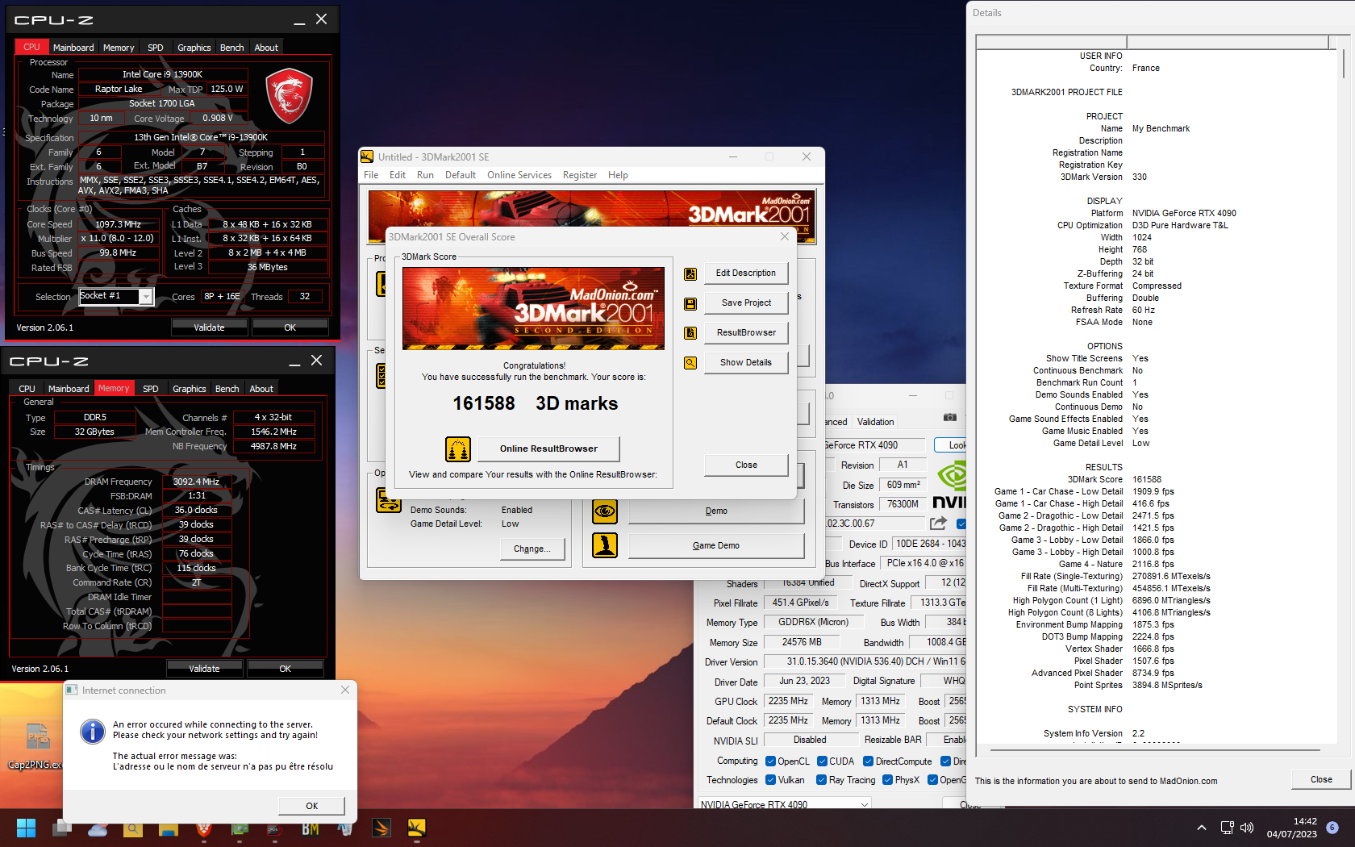Toggle the OpenCL checkbox in GPU-Z
Image resolution: width=1355 pixels, height=847 pixels.
(770, 761)
